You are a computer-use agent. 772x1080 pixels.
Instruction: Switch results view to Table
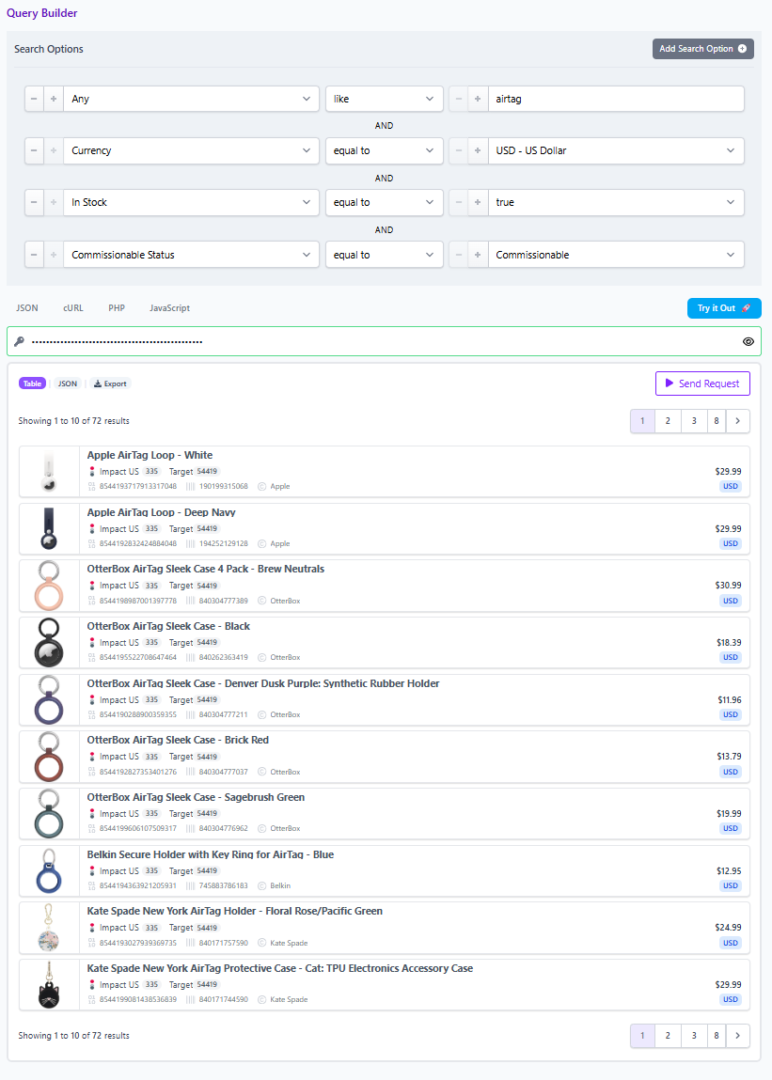pos(33,383)
